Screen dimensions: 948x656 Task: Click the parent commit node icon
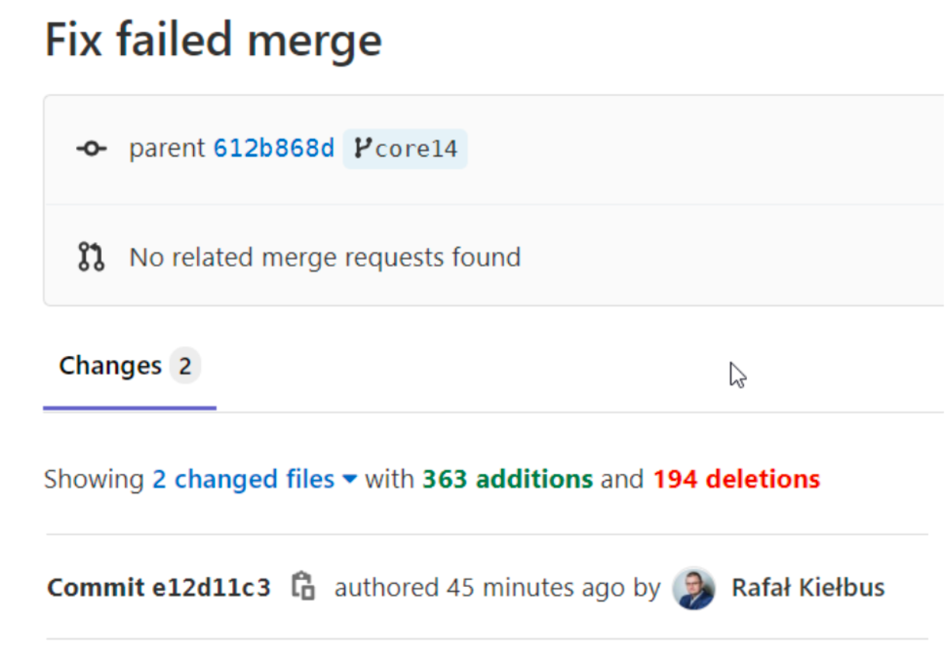(x=92, y=148)
